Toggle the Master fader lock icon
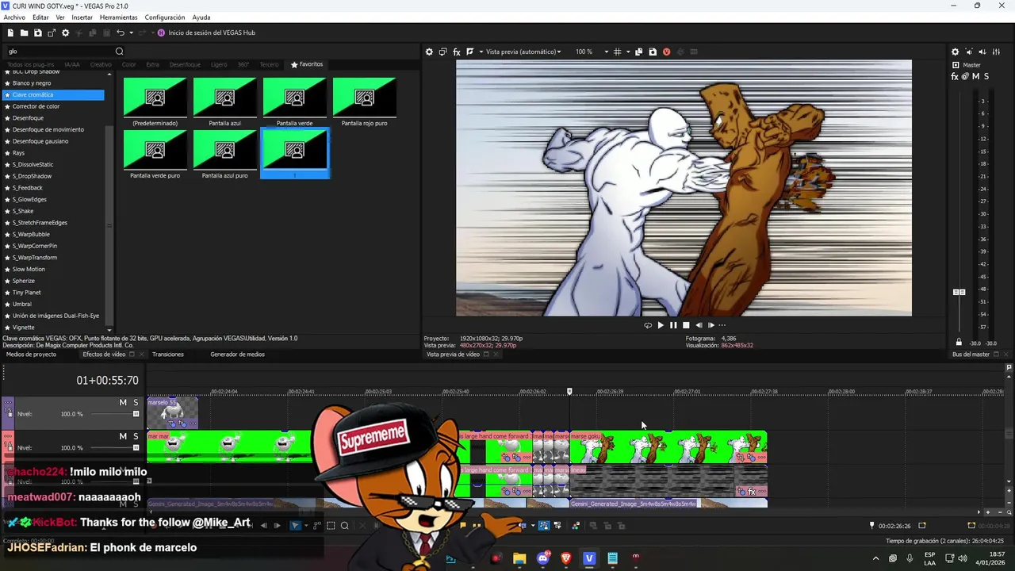Viewport: 1015px width, 571px height. [x=959, y=343]
